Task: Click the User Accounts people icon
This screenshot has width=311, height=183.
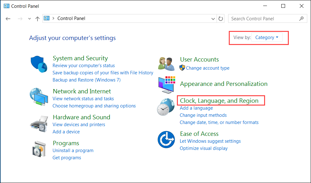Action: pos(166,64)
